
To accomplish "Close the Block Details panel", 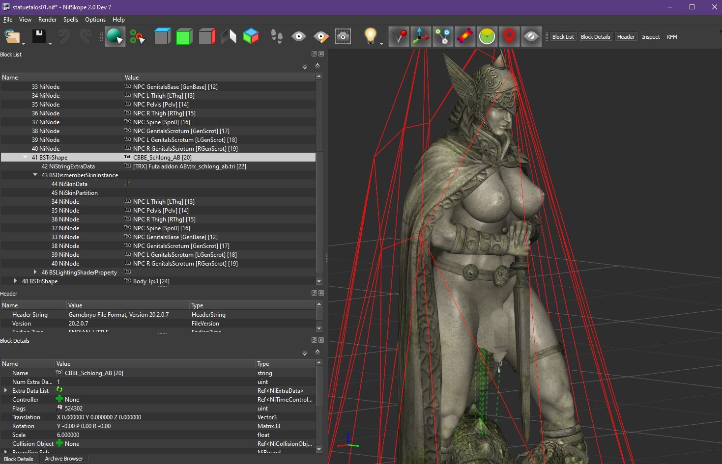I will coord(321,340).
